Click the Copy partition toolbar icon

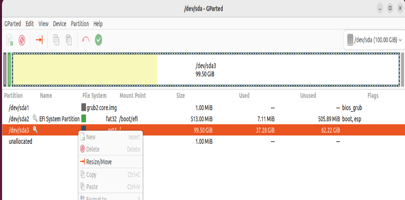[56, 40]
